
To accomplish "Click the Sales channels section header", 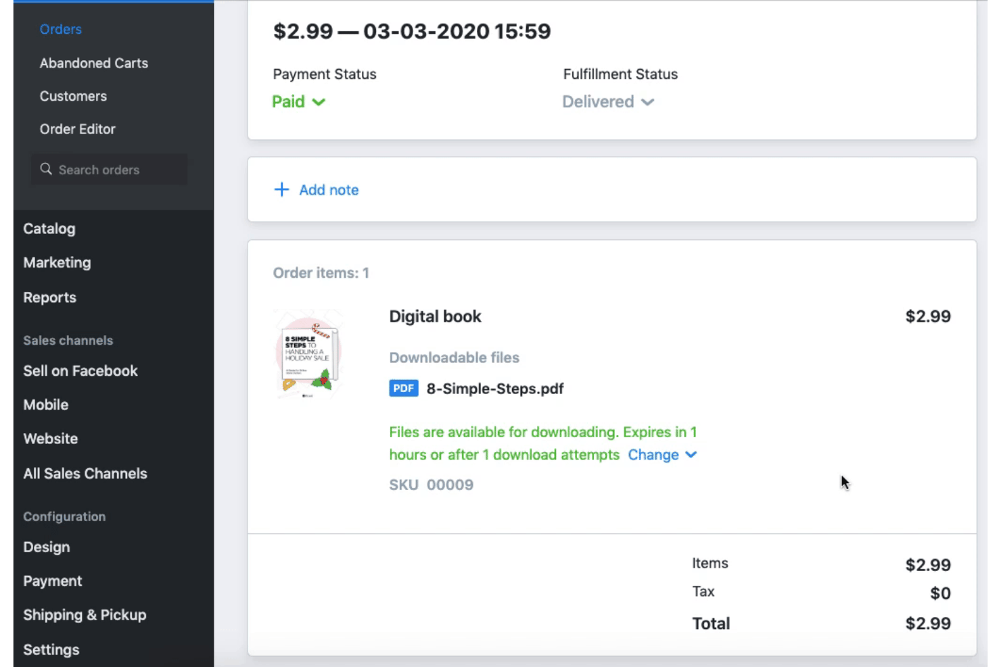I will (68, 341).
